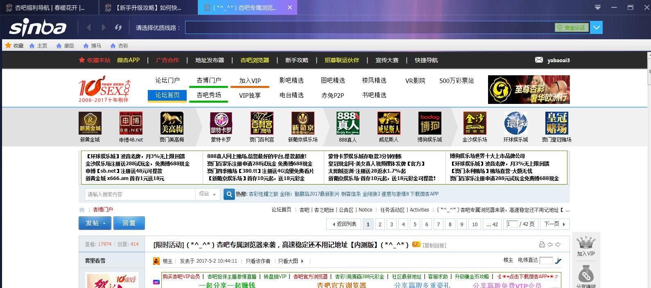651x288 pixels.
Task: Click the refresh icon in toolbar
Action: pyautogui.click(x=118, y=27)
